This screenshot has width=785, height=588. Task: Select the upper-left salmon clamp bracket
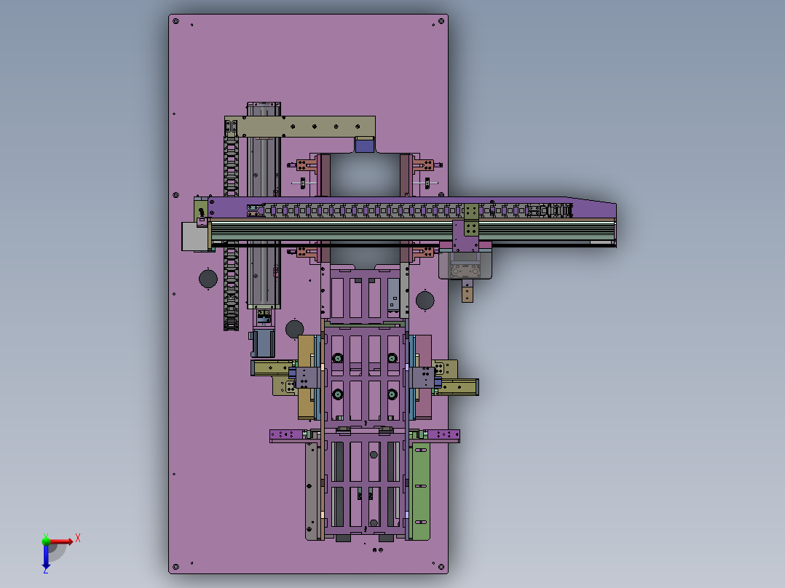(307, 165)
